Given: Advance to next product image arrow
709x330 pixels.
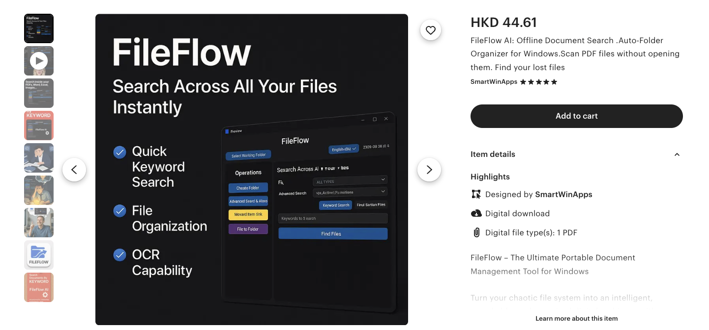Looking at the screenshot, I should point(429,170).
